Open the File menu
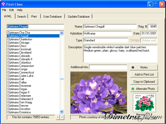This screenshot has height=124, width=166. 4,10
